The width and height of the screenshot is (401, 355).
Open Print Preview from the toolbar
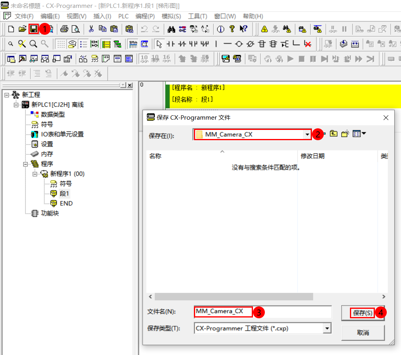tap(76, 29)
